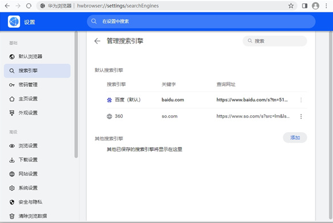Open 外观设置 settings section
The image size is (333, 223).
(x=37, y=113)
